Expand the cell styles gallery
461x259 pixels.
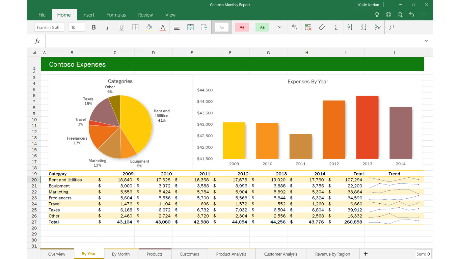coord(280,27)
